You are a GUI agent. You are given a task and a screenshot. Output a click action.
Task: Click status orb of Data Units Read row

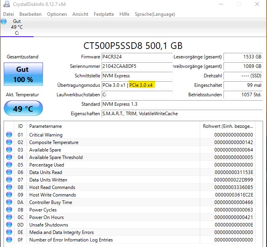pyautogui.click(x=9, y=172)
